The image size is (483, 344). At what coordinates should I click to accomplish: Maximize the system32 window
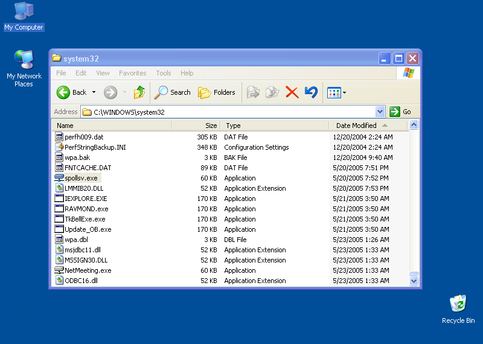[398, 58]
